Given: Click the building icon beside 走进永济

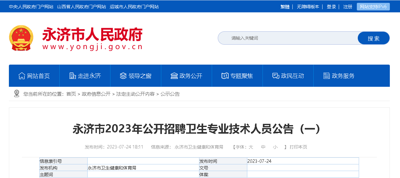Looking at the screenshot, I should (x=72, y=76).
